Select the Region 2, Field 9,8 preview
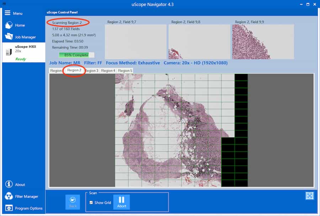The image size is (320, 216). coord(199,42)
